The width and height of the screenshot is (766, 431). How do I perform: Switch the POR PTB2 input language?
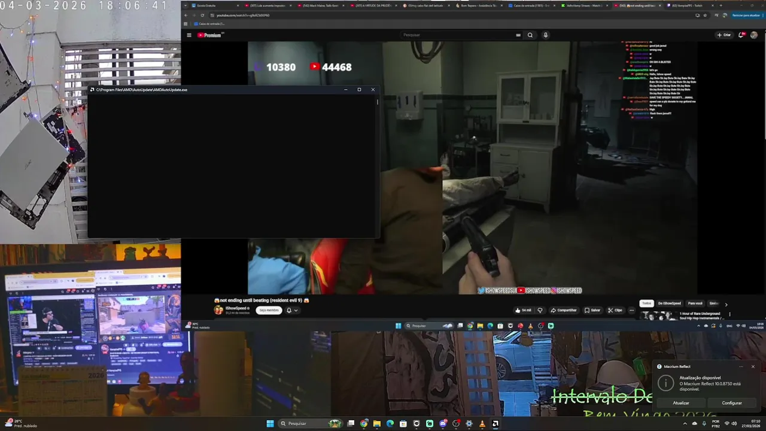tap(715, 424)
